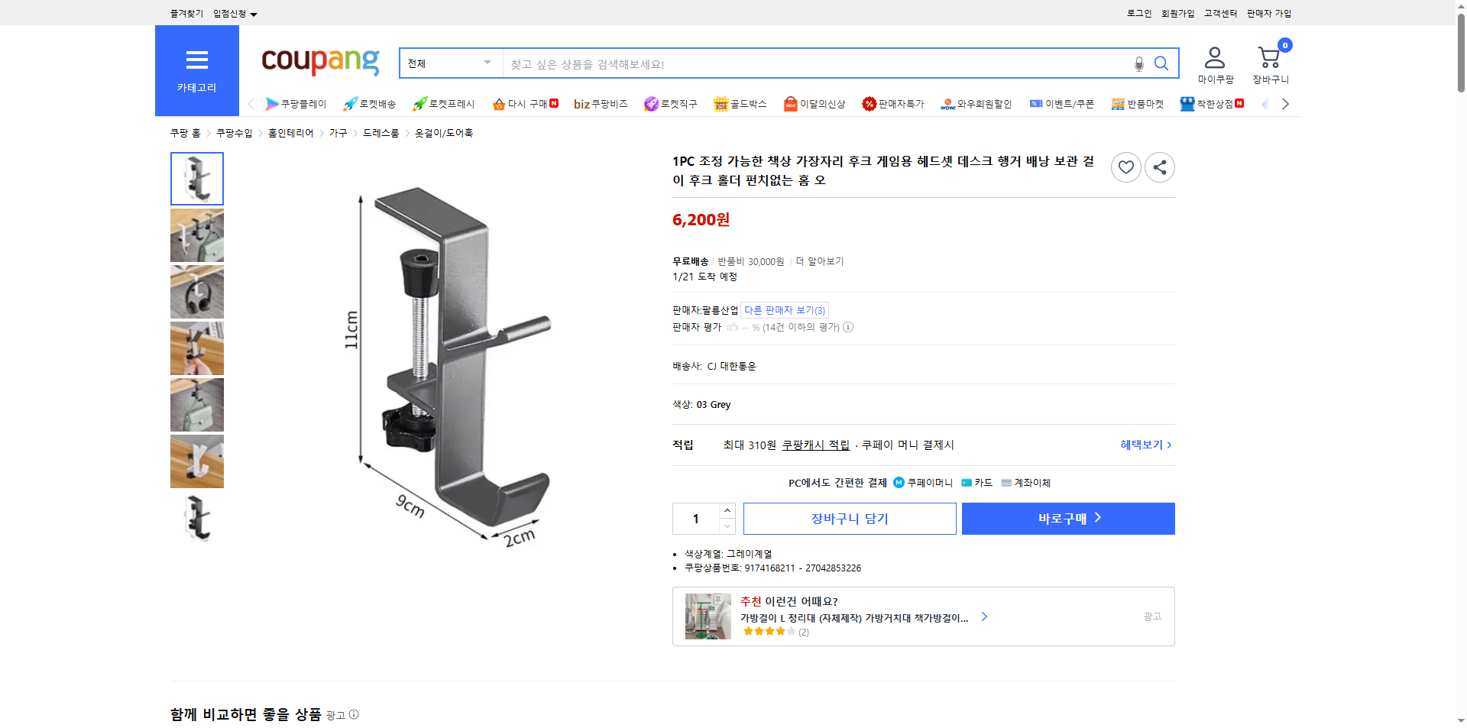Click the 로켓배송 navigation icon
Screen dimensions: 1467x728
(349, 104)
